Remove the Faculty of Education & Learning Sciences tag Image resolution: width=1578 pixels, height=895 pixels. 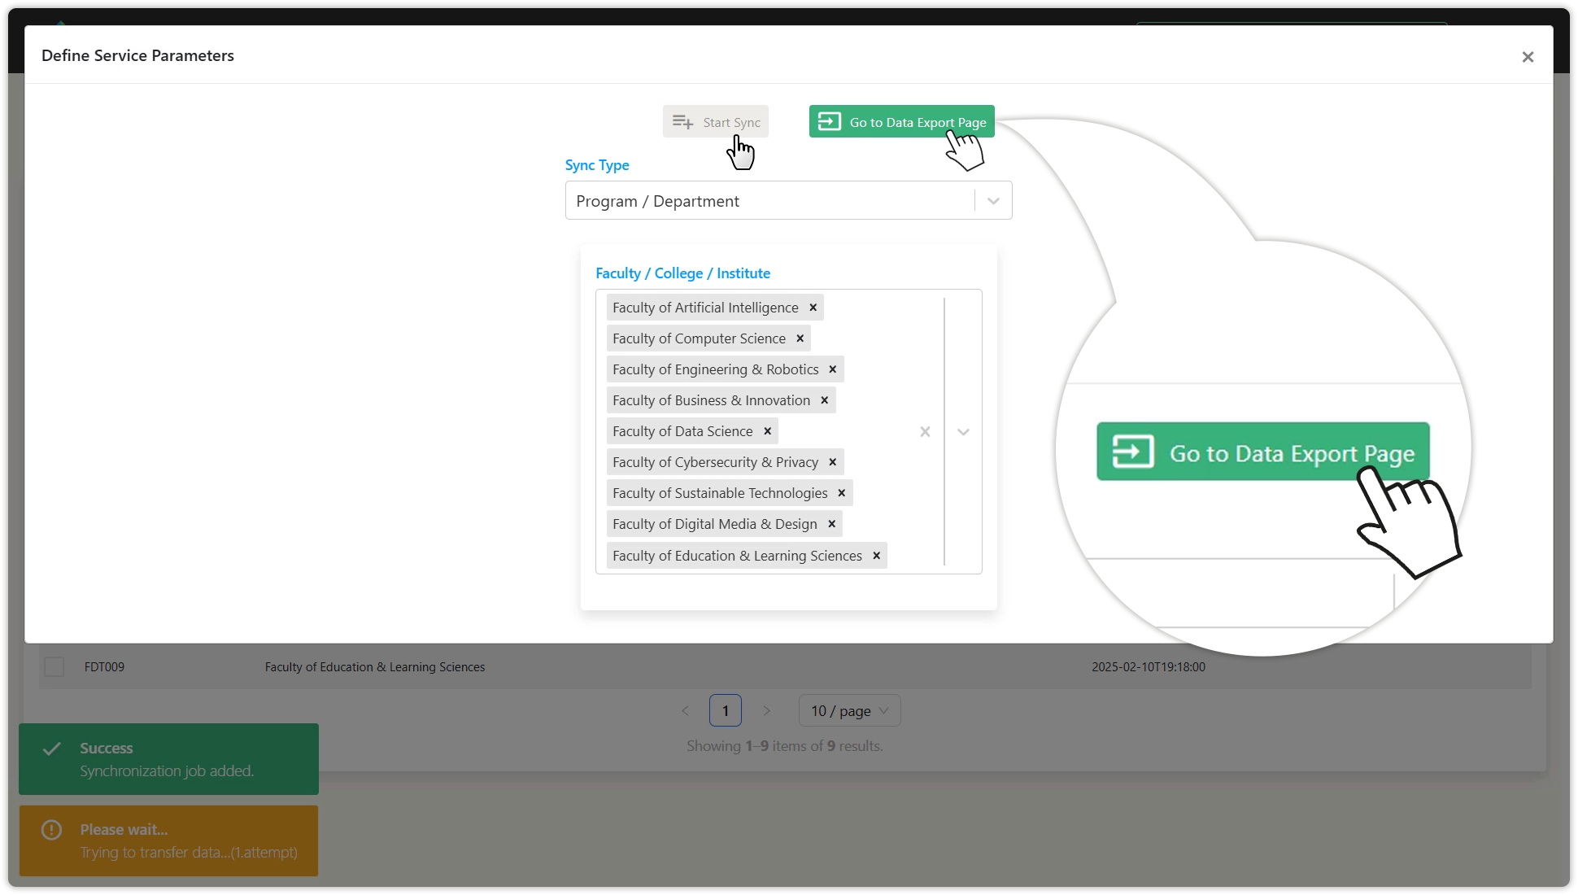click(876, 556)
